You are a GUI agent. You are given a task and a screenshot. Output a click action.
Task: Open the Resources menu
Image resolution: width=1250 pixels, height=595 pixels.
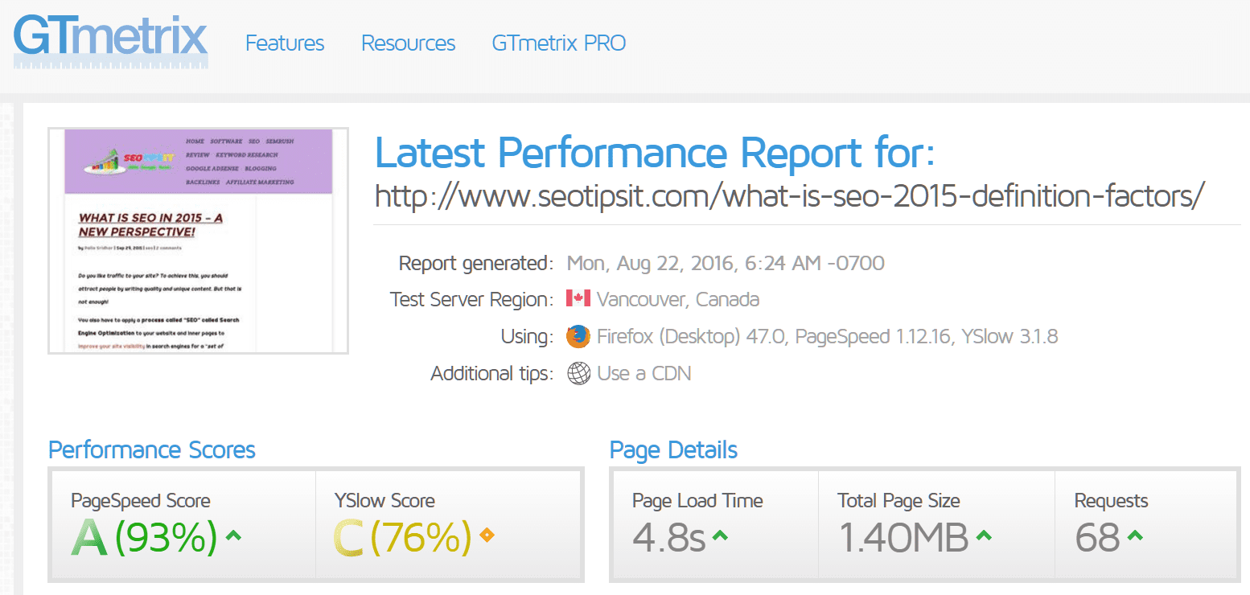tap(408, 43)
